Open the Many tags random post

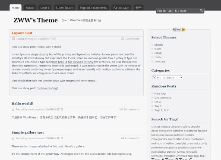coord(160,94)
